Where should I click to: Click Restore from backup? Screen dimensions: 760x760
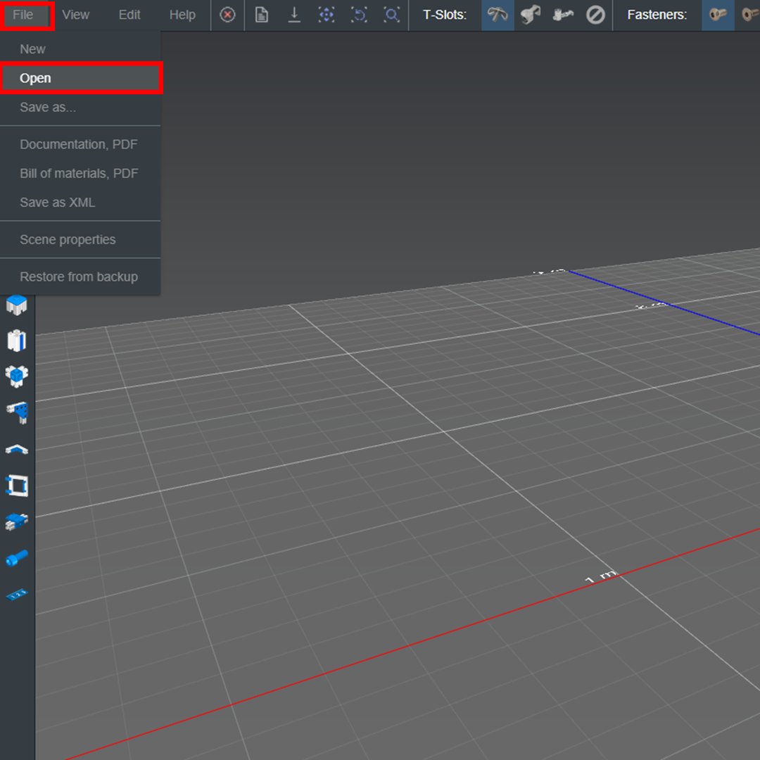click(x=78, y=277)
